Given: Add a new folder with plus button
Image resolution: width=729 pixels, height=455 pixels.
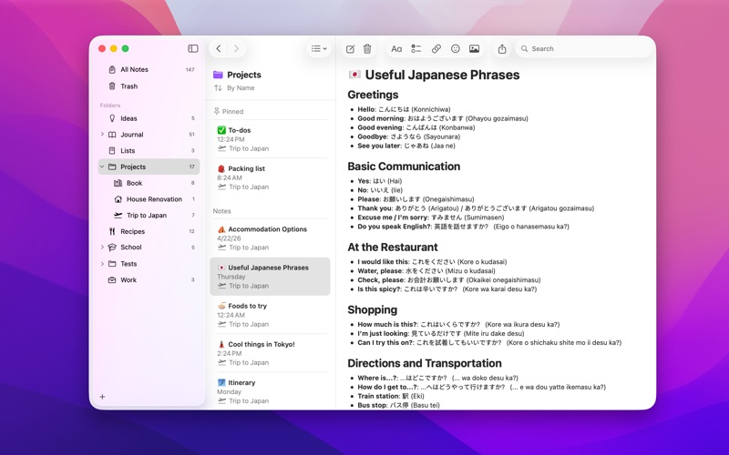Looking at the screenshot, I should click(102, 397).
